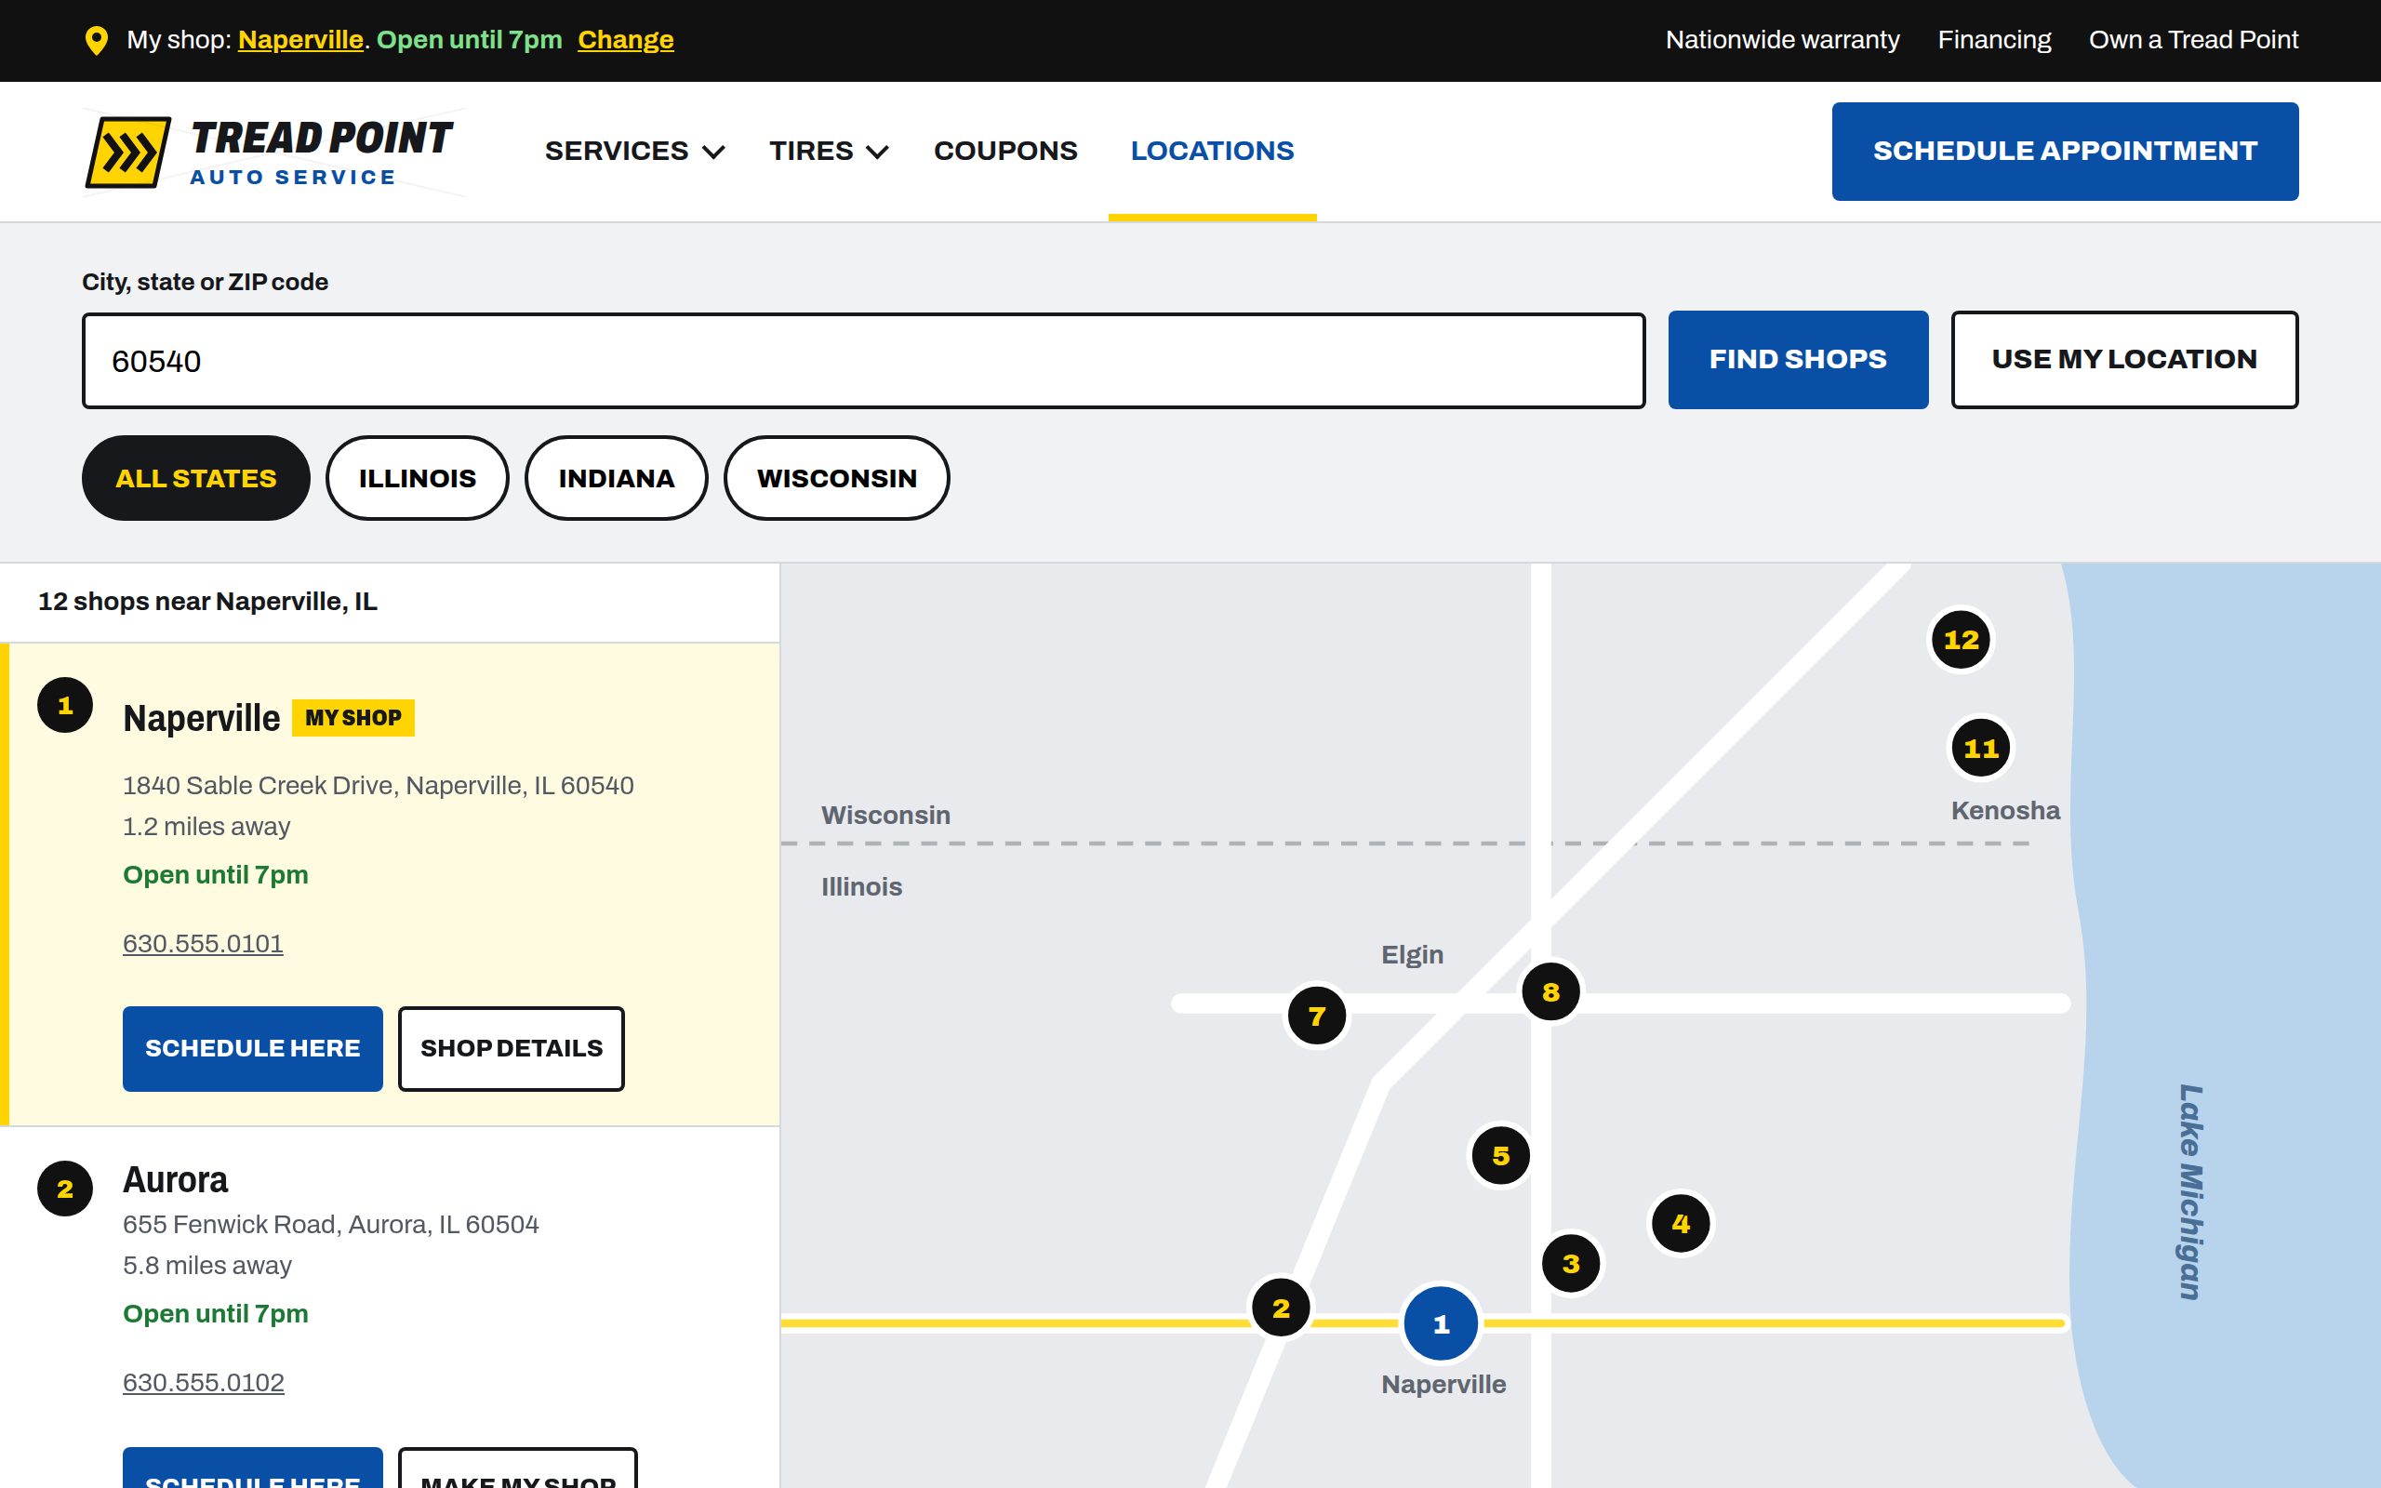This screenshot has height=1488, width=2381.
Task: Click the Schedule Appointment button
Action: [2065, 152]
